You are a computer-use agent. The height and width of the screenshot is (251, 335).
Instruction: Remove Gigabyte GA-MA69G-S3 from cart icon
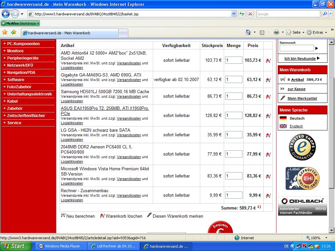268,80
